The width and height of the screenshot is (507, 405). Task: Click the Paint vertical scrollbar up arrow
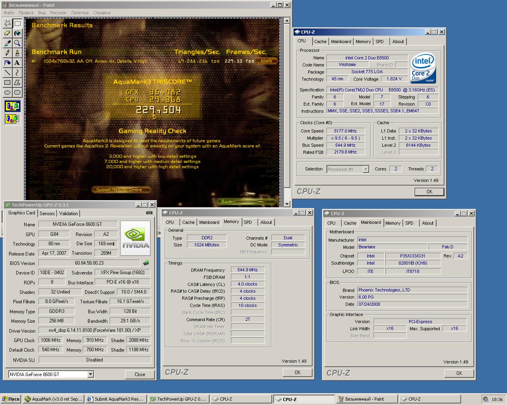pos(287,21)
